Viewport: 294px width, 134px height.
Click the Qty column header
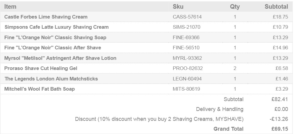[x=235, y=7]
